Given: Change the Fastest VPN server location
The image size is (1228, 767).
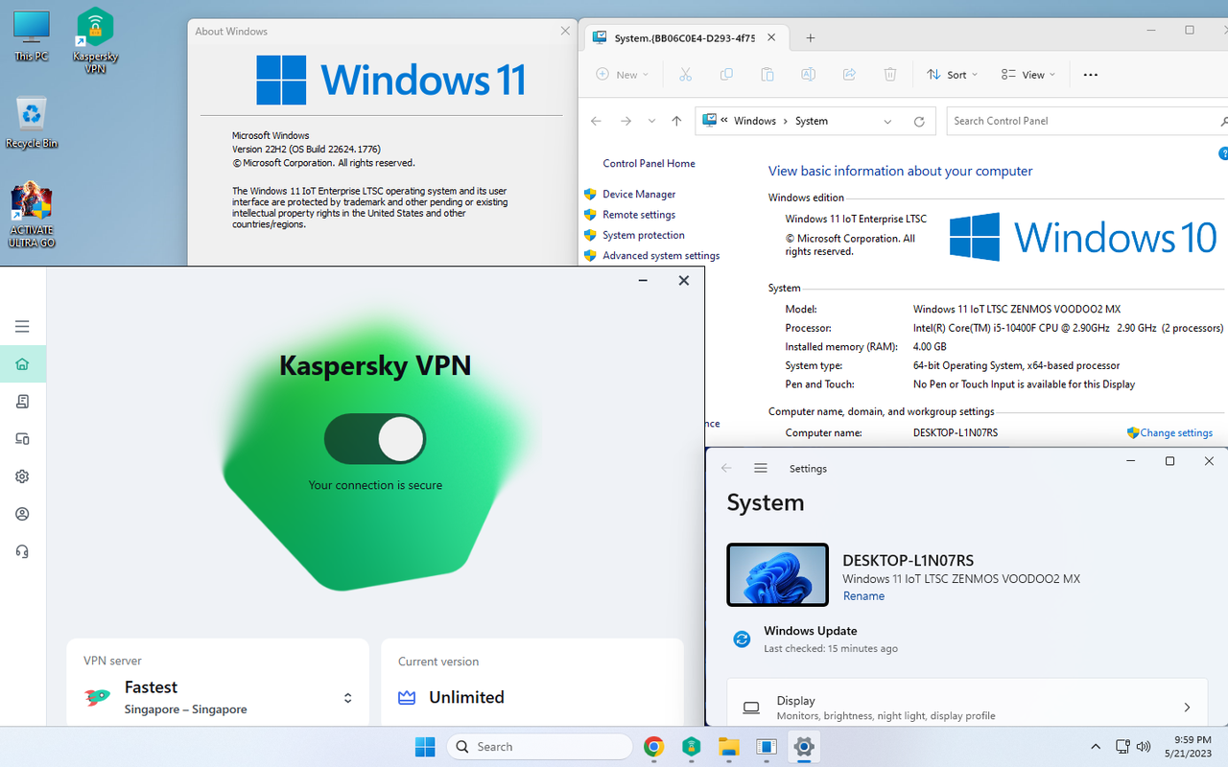Looking at the screenshot, I should click(347, 698).
